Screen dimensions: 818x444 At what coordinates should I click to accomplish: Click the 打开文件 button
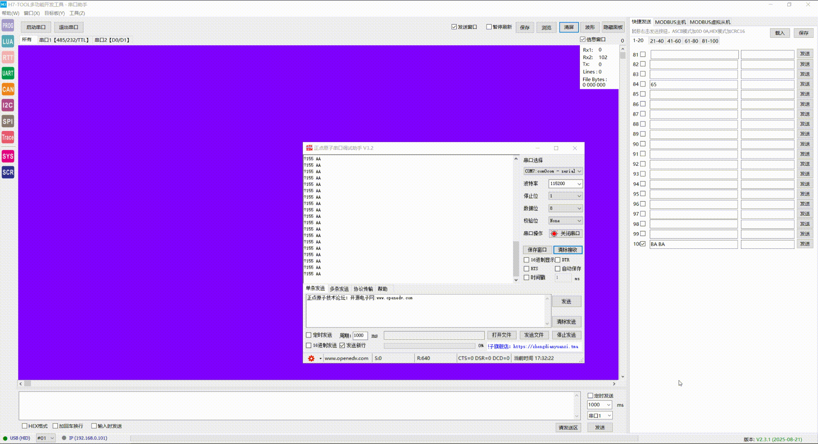pyautogui.click(x=501, y=335)
